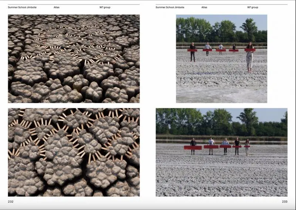Image resolution: width=296 pixels, height=210 pixels.
Task: Click the top-left cracked mud photo on page 232
Action: click(74, 59)
